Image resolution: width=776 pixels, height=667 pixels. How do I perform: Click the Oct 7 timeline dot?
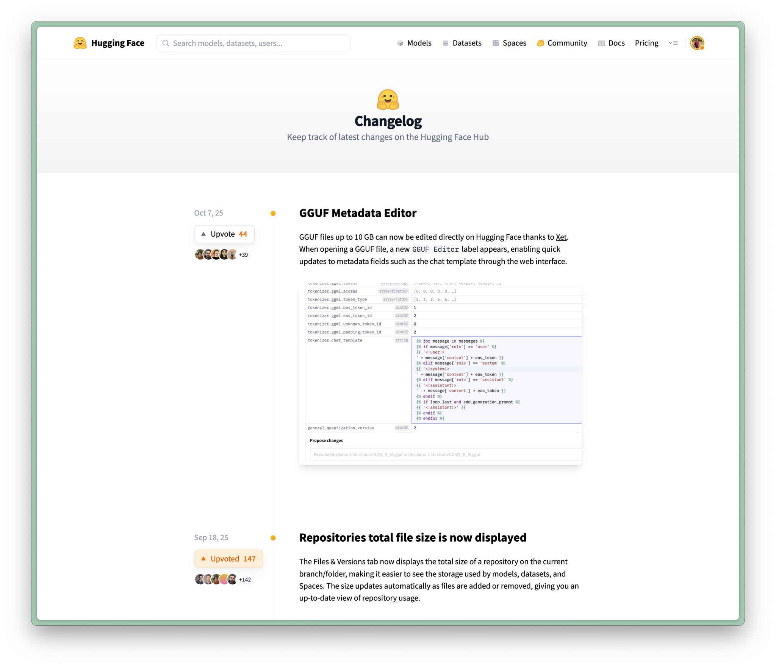[273, 214]
